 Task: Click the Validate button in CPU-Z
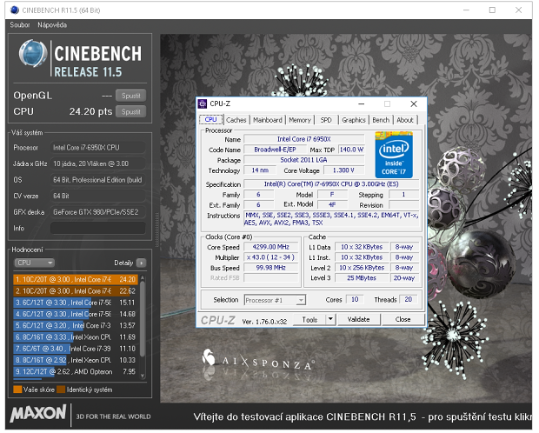tap(358, 319)
